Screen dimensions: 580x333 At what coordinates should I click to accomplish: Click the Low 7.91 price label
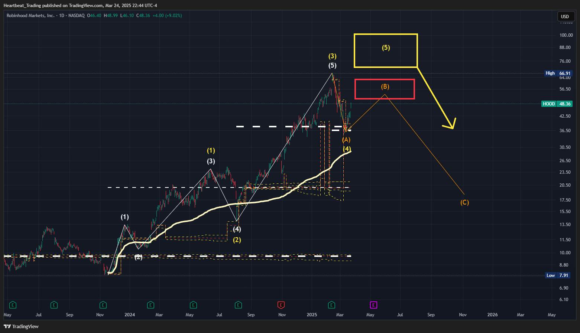tap(558, 275)
